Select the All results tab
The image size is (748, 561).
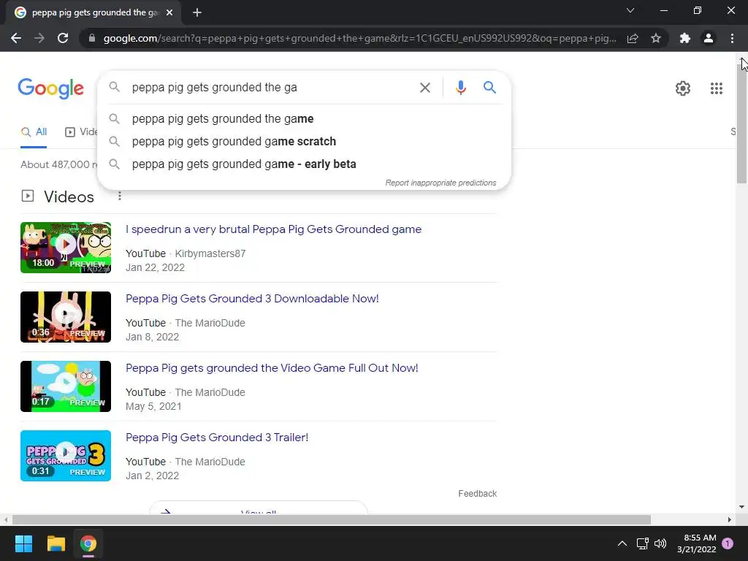34,132
